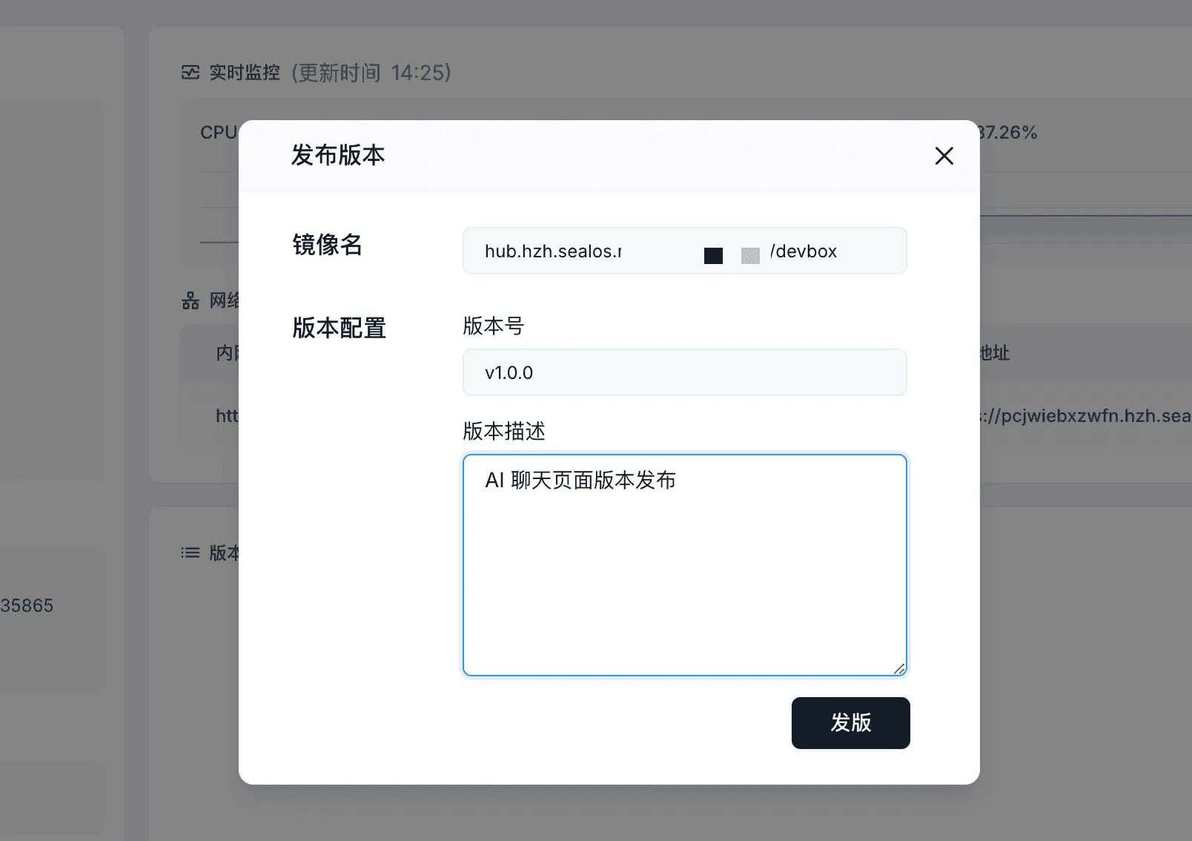Click the /devbox text in image name
1192x841 pixels.
click(804, 251)
